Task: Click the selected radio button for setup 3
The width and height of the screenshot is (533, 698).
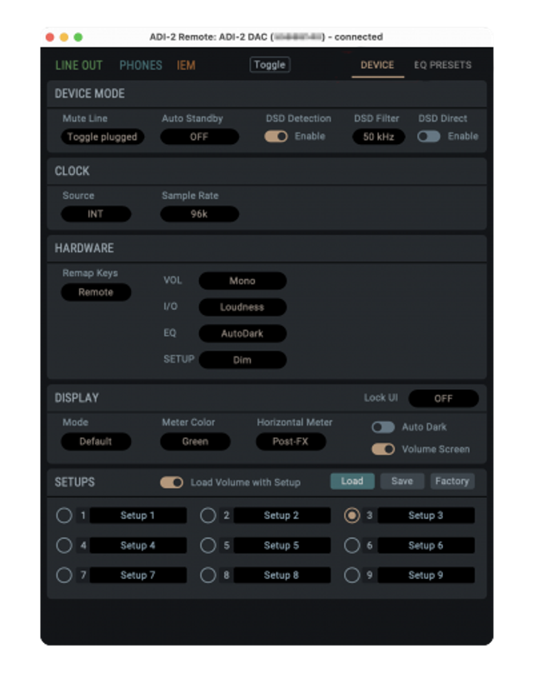Action: click(352, 516)
